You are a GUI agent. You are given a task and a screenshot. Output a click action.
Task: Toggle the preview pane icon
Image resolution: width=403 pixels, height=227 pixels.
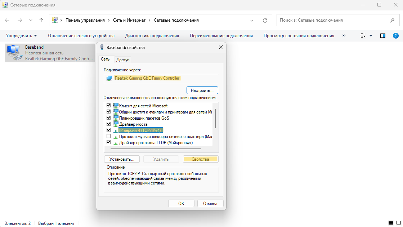pos(383,36)
